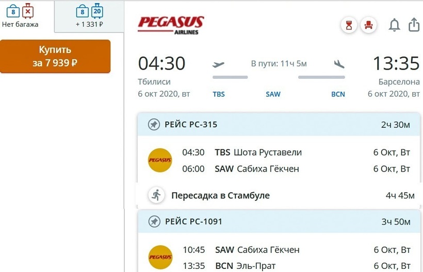Click the Pegasus Airlines logo at top
Screen dimensions: 423x272
tap(171, 24)
